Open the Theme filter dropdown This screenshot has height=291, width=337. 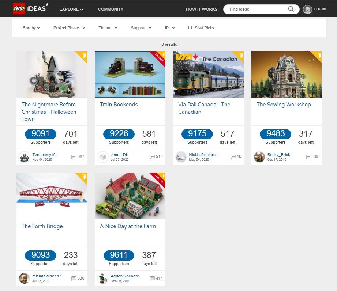pos(108,28)
